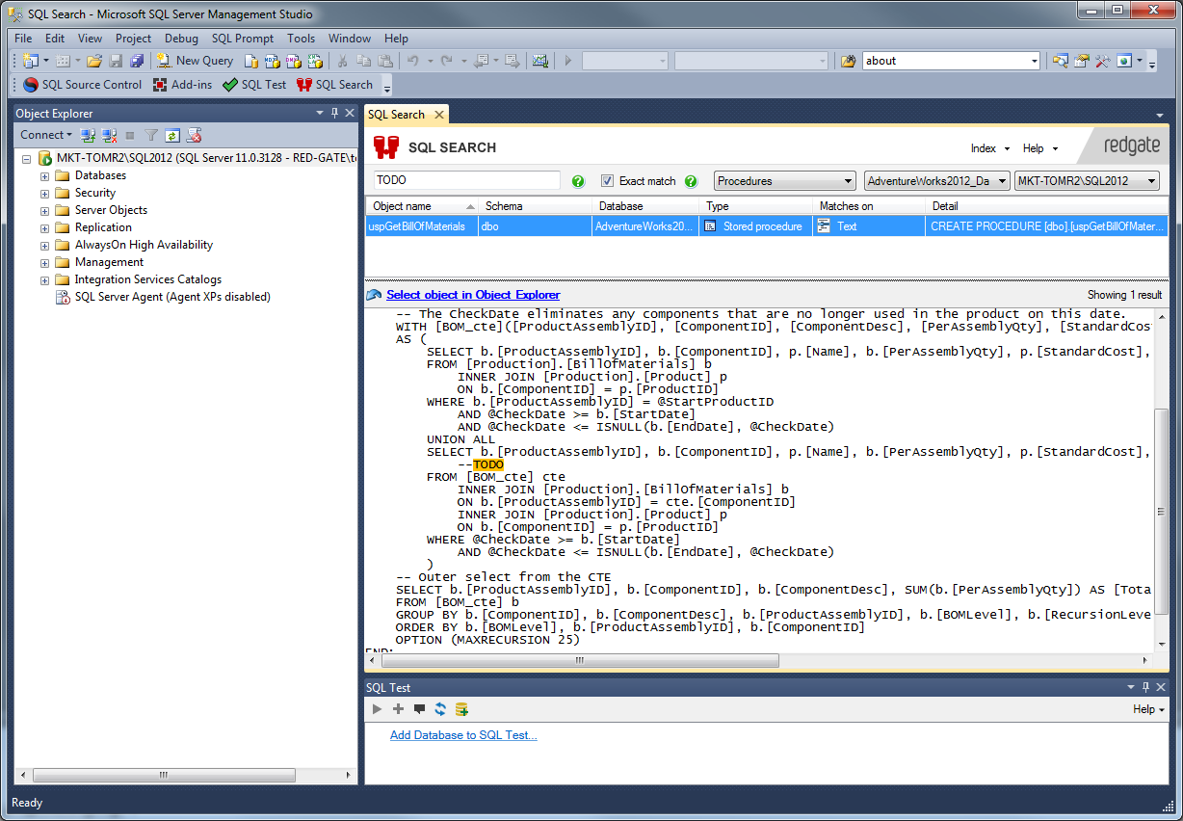Click the Save All stacked disks icon

pyautogui.click(x=136, y=61)
